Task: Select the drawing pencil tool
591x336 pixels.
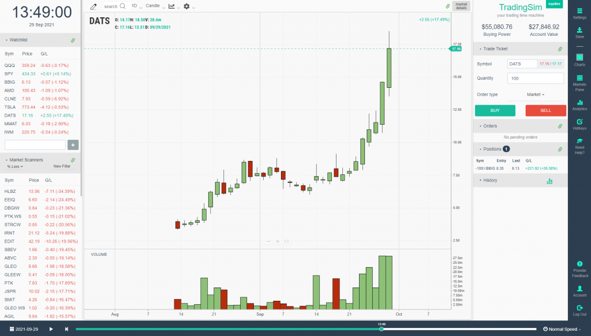Action: 92,6
